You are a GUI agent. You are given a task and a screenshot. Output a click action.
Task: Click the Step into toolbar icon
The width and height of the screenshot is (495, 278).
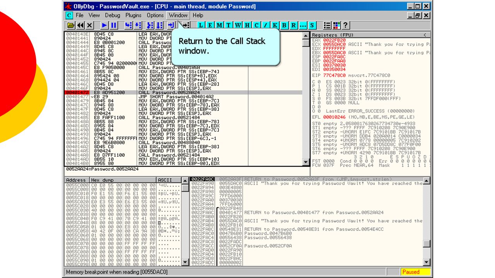click(x=128, y=25)
